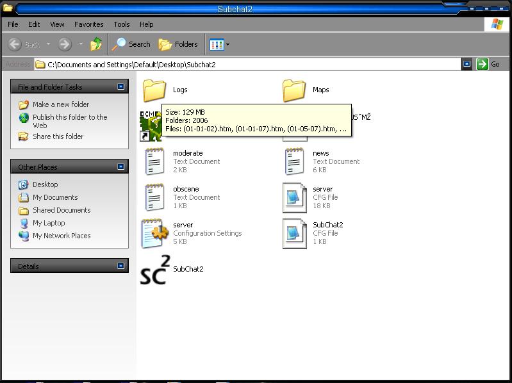Click the Go button
This screenshot has height=383, width=512.
click(x=488, y=64)
